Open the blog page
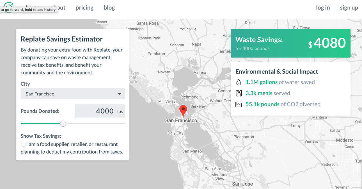The height and width of the screenshot is (189, 362). [x=109, y=8]
